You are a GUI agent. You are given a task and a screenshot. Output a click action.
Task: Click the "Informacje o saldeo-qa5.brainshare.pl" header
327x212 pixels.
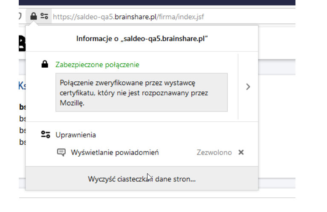[x=142, y=39]
